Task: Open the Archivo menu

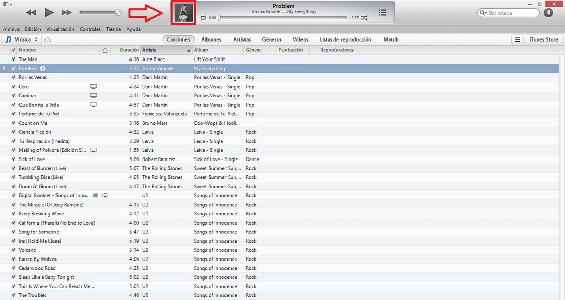Action: point(11,29)
